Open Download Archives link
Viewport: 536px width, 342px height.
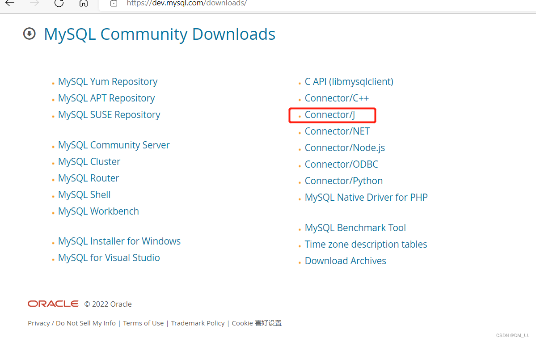(345, 261)
